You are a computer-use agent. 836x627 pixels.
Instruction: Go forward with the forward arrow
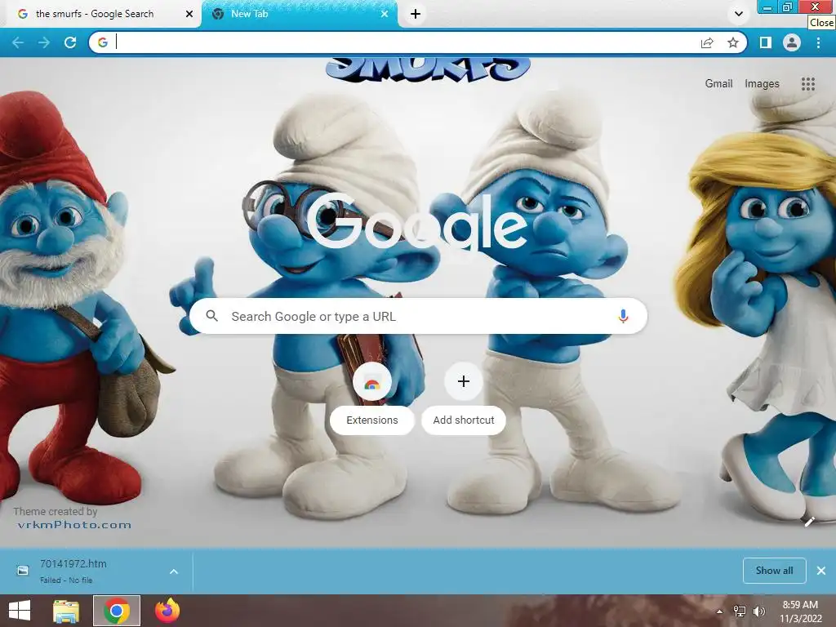tap(44, 42)
